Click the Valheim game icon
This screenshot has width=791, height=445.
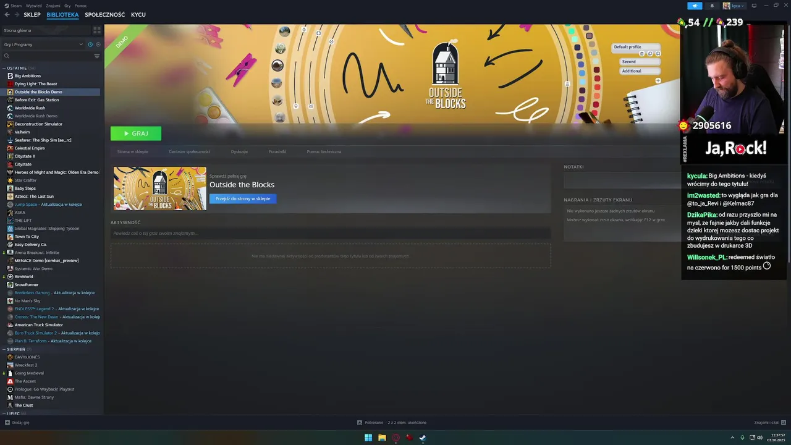pyautogui.click(x=10, y=132)
